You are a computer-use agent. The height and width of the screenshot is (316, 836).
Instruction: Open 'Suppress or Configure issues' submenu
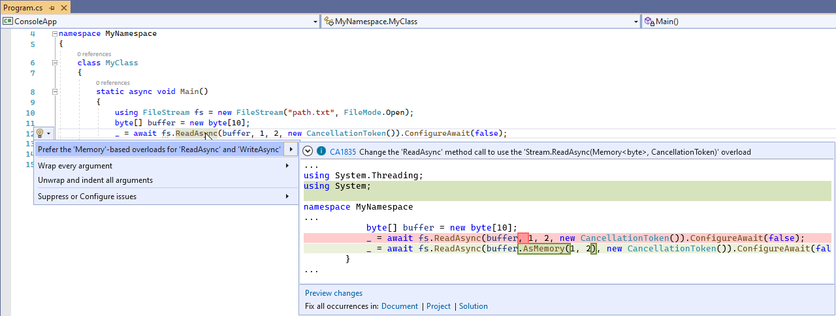87,197
